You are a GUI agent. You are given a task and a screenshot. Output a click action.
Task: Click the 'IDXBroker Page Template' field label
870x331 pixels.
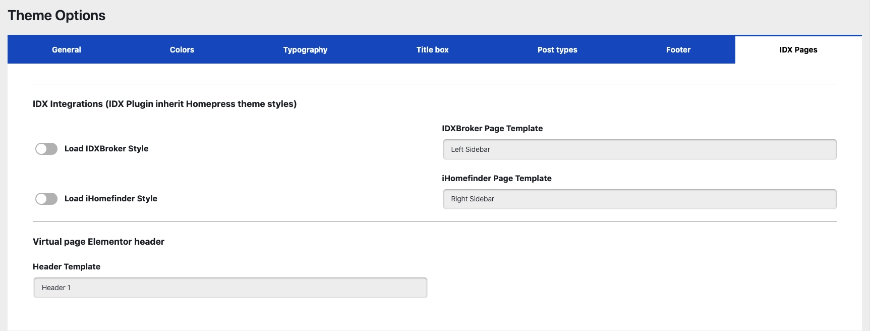click(492, 128)
